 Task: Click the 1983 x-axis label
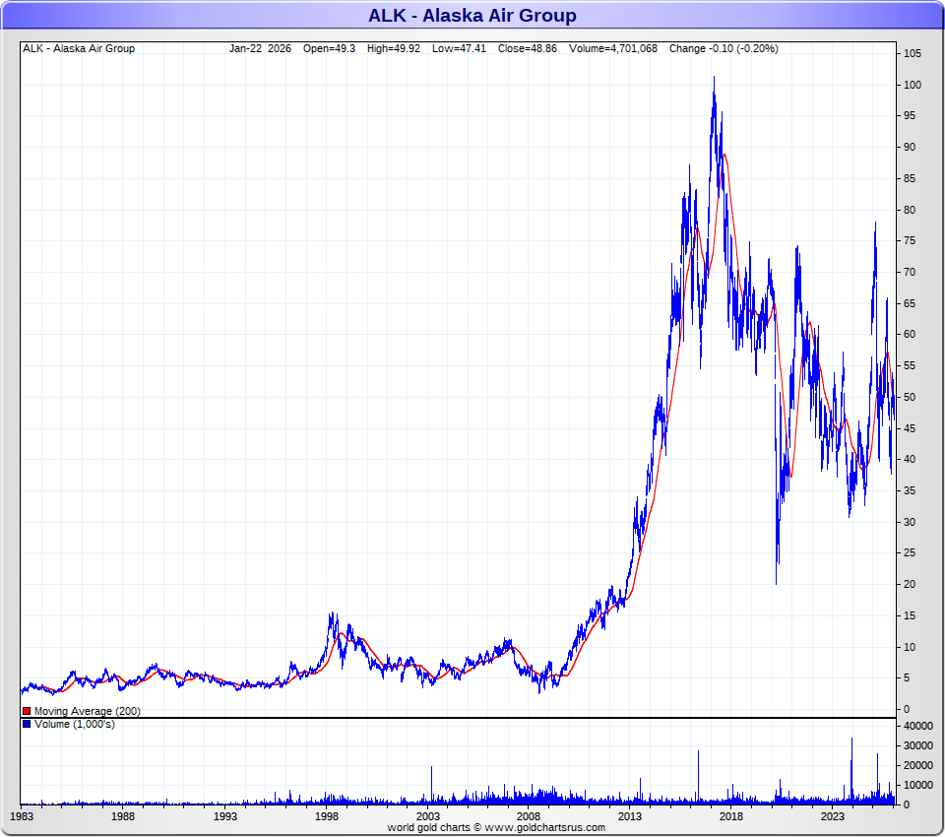[x=22, y=816]
